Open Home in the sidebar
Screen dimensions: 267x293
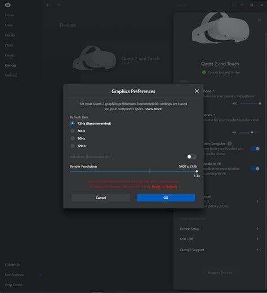point(10,15)
